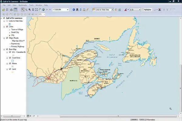Collapse the Coast lines layer legend
Viewport: 182px width, 121px height.
pyautogui.click(x=7, y=58)
